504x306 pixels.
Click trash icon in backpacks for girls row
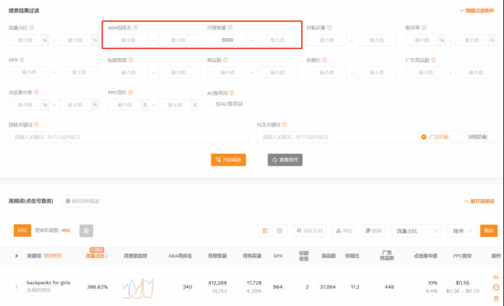click(496, 298)
